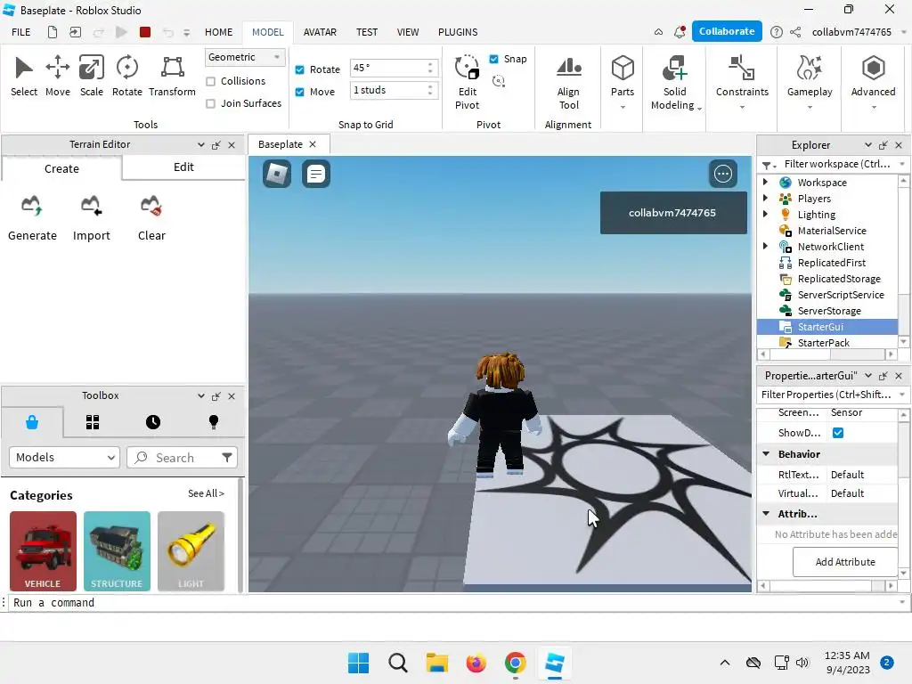Disable the Rotate snap checkbox
Viewport: 912px width, 684px height.
pyautogui.click(x=299, y=69)
